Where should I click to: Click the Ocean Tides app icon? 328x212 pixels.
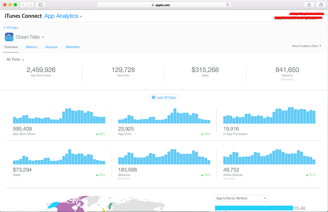coord(9,37)
